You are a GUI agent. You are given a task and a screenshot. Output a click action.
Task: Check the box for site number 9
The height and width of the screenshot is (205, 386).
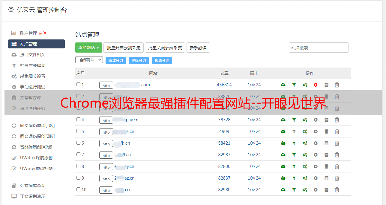(78, 178)
